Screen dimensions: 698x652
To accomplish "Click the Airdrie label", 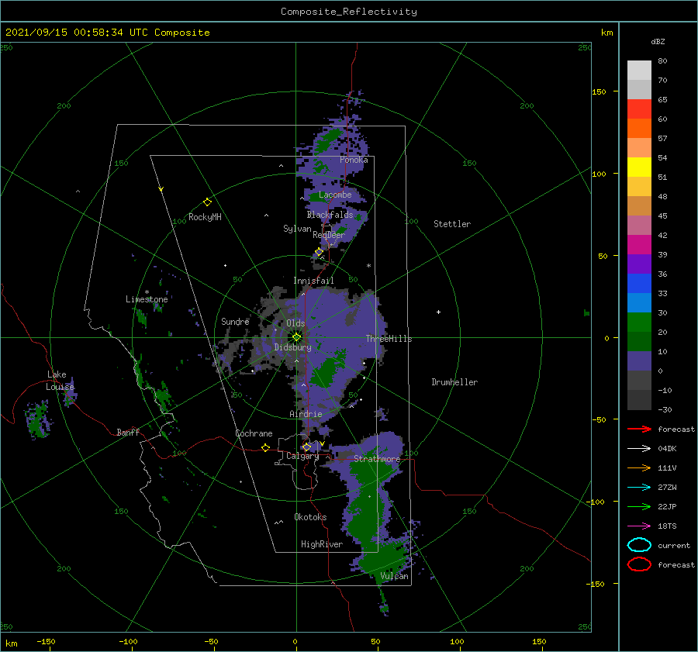I will (x=306, y=414).
